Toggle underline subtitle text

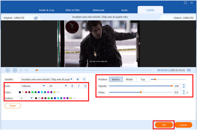point(85,86)
